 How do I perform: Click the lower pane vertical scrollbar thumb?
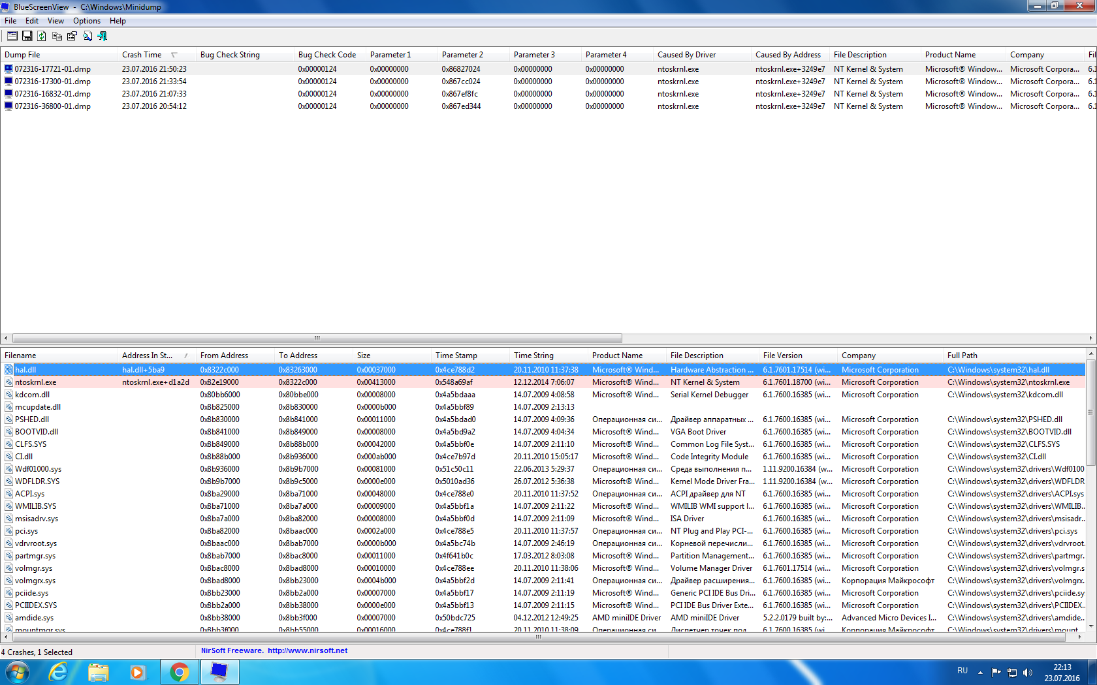click(1090, 412)
